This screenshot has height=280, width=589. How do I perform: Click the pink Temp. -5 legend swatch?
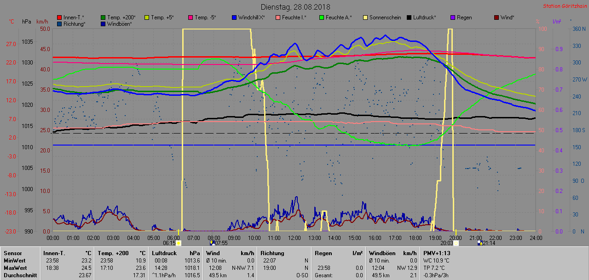click(190, 17)
